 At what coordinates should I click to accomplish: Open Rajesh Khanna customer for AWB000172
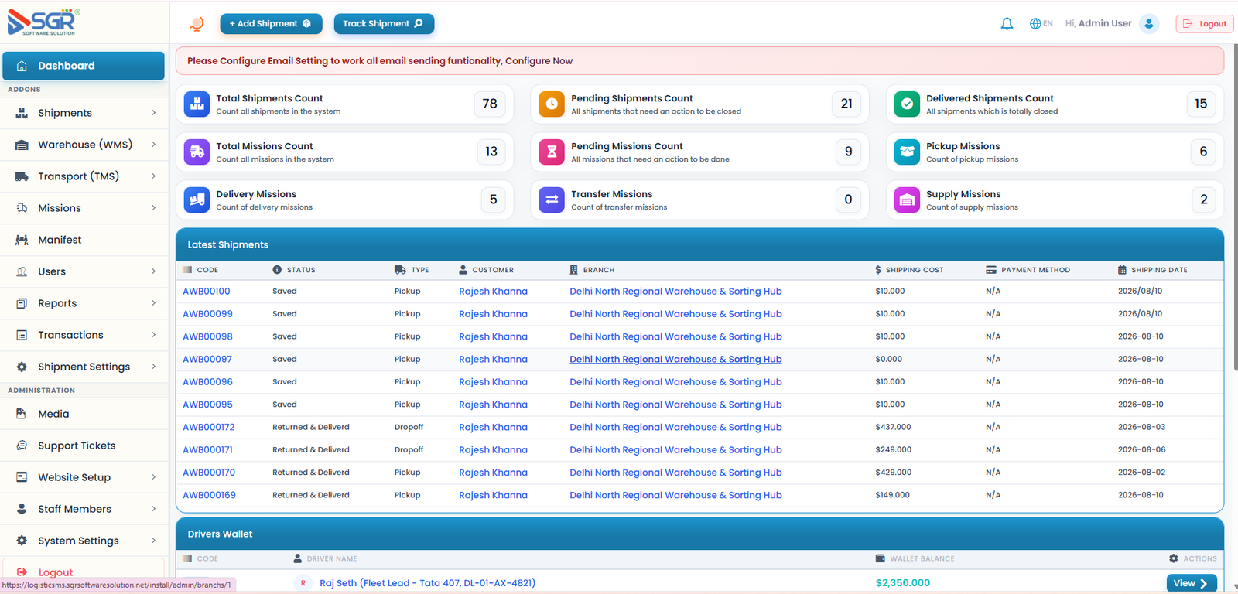click(493, 427)
